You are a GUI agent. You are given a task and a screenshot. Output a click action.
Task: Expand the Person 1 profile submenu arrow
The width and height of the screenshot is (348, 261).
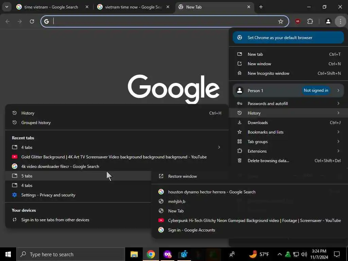[338, 90]
